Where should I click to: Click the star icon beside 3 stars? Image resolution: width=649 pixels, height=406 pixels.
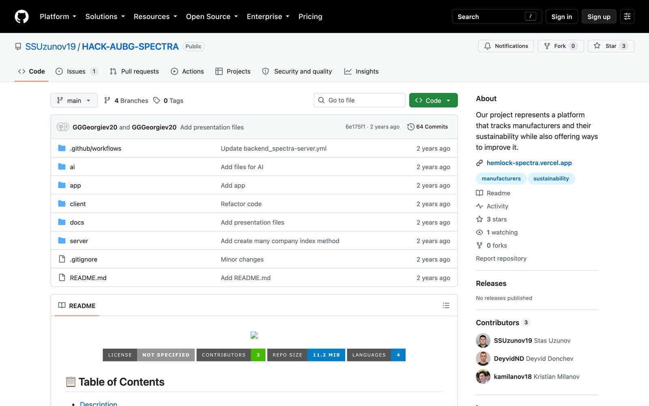coord(479,219)
